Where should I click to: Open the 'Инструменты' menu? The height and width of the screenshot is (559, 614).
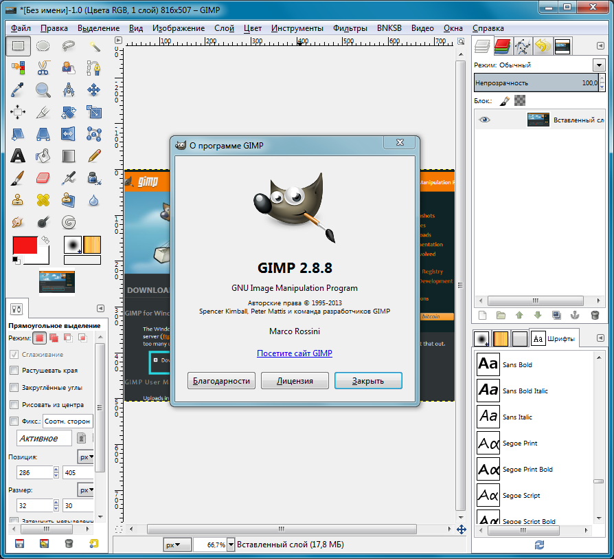(x=297, y=28)
